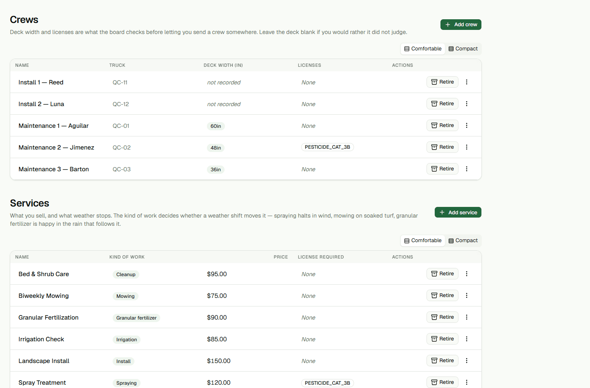Set Services table to Comfortable density
The width and height of the screenshot is (590, 388).
click(423, 241)
